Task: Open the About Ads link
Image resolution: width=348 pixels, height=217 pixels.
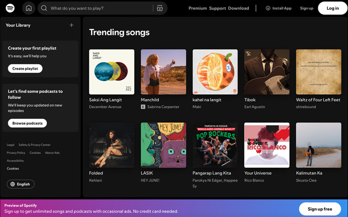Action: 52,153
